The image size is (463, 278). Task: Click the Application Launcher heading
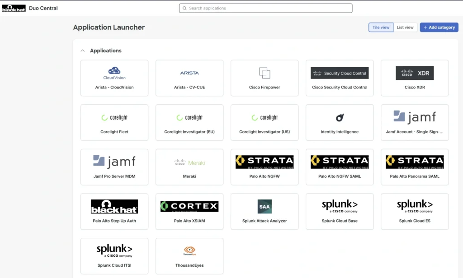pos(109,28)
